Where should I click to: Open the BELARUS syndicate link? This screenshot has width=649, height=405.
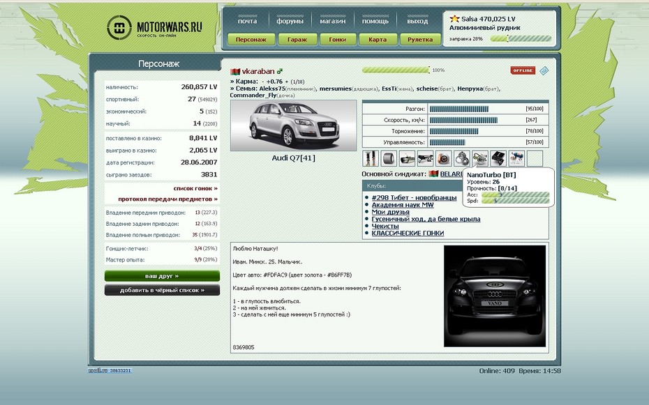click(451, 174)
